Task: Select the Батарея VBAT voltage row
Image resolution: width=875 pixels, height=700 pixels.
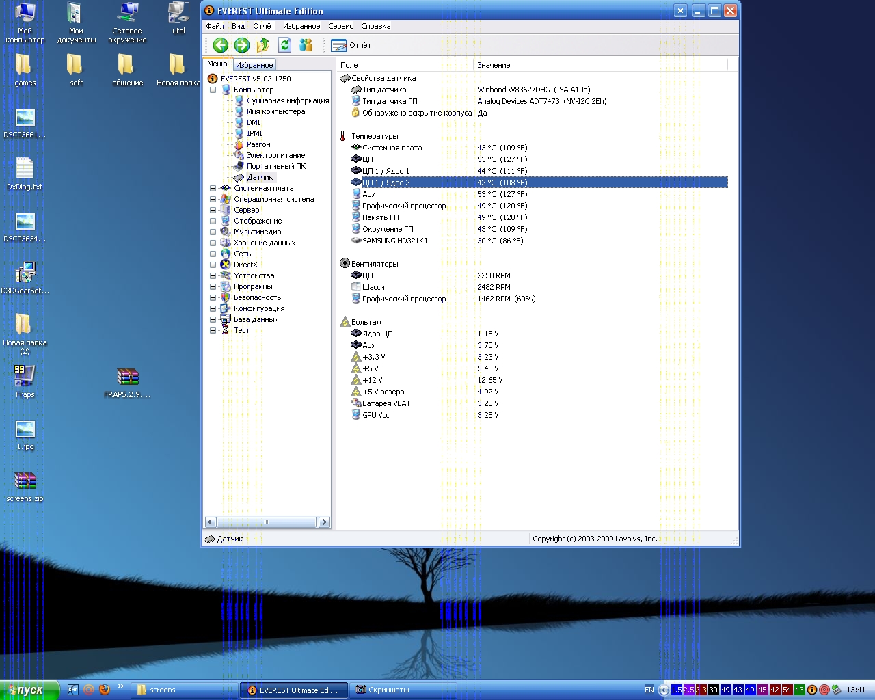Action: coord(539,403)
